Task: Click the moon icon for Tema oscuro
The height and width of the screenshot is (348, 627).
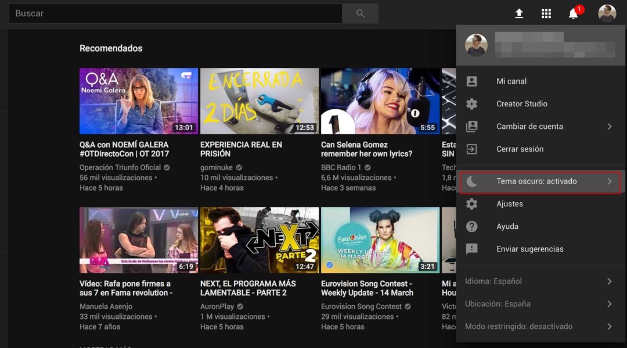Action: click(471, 181)
